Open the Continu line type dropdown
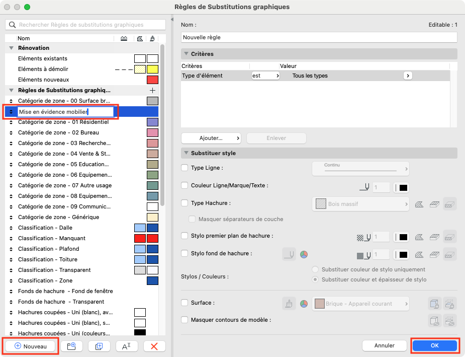This screenshot has width=465, height=357. click(x=360, y=169)
